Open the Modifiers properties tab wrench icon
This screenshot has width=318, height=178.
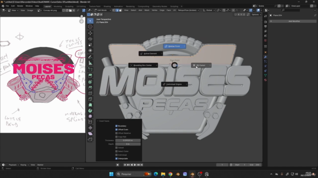point(265,57)
